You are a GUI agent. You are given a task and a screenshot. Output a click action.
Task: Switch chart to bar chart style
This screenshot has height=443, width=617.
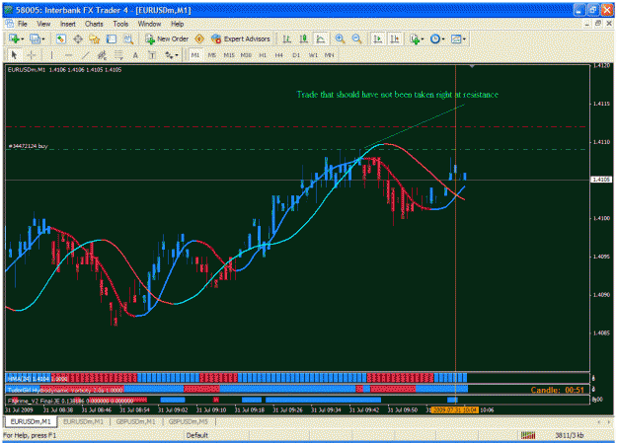coord(287,38)
